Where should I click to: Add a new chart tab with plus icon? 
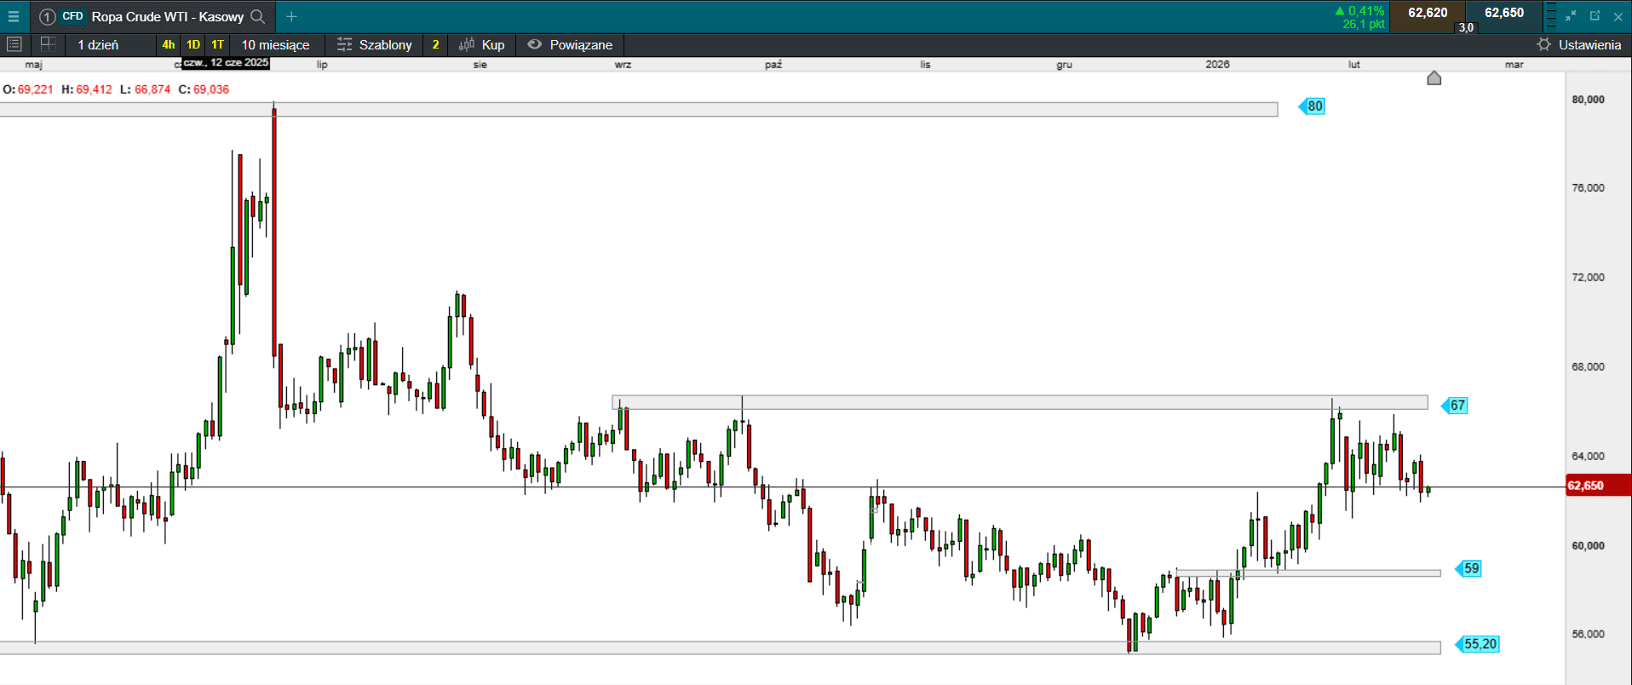291,16
